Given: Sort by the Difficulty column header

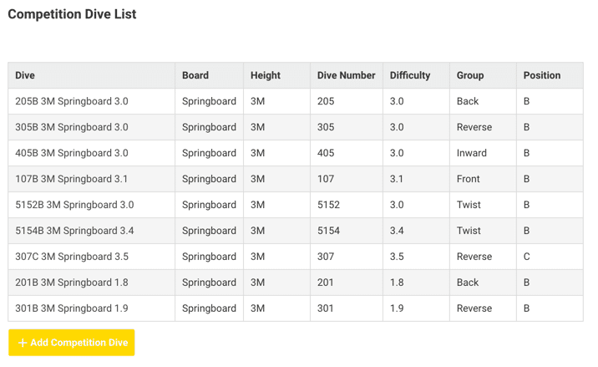Looking at the screenshot, I should [x=410, y=75].
